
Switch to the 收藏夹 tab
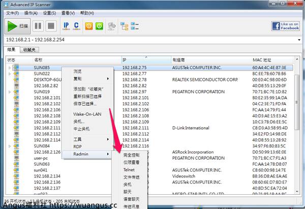29,50
